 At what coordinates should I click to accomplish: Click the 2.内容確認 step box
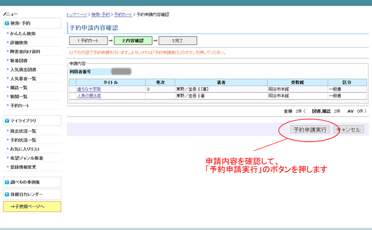pos(133,41)
